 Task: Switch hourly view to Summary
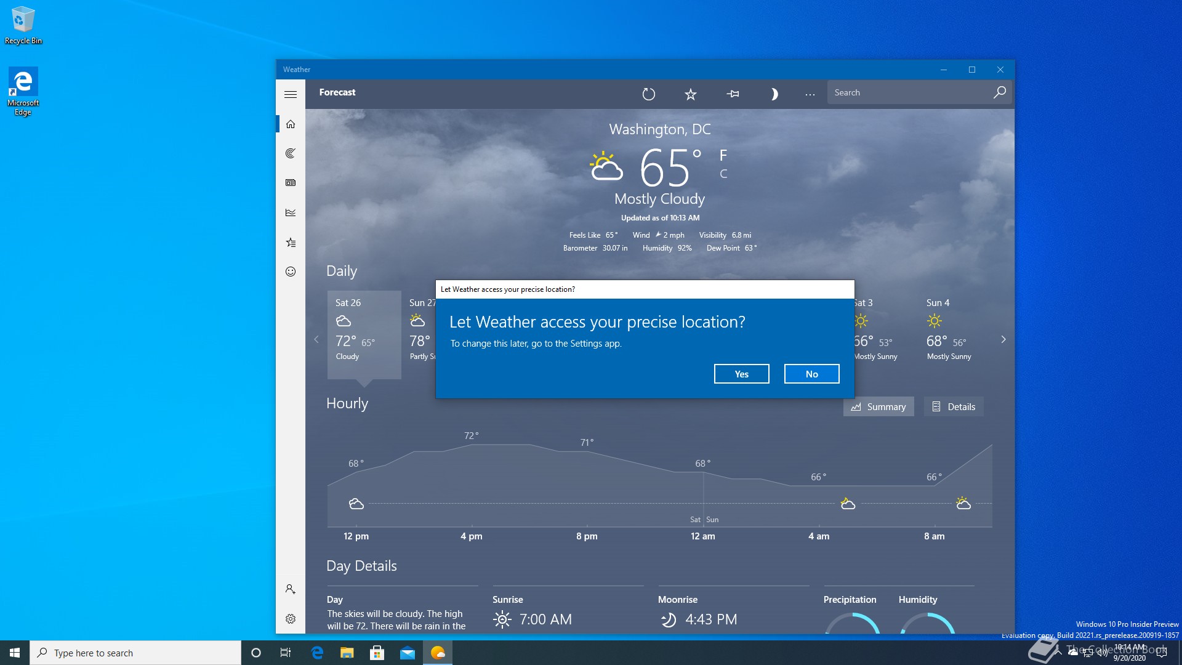(878, 406)
